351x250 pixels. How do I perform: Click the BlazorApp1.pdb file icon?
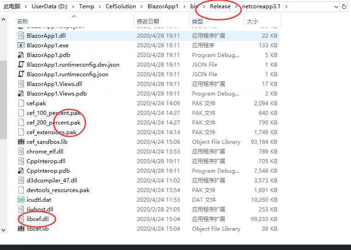click(x=21, y=55)
